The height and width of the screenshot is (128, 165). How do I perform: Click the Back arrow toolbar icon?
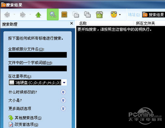[x=7, y=15]
